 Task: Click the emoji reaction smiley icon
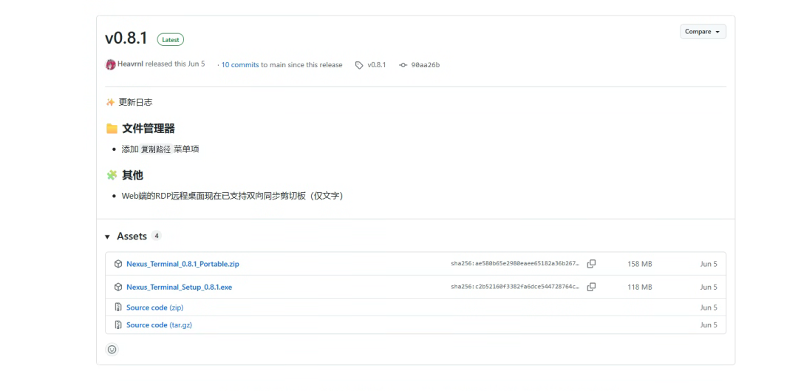[x=112, y=350]
